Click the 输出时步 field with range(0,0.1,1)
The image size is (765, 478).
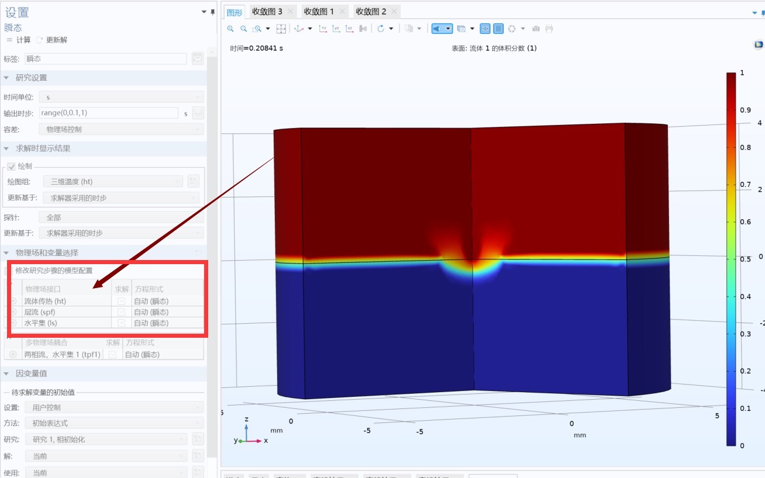(108, 113)
